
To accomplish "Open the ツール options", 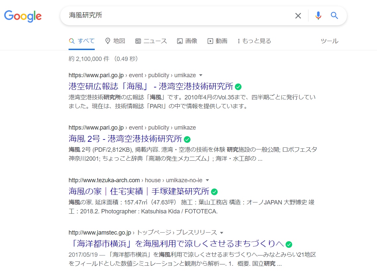I will point(329,41).
